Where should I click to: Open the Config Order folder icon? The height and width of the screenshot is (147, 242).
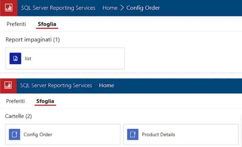click(14, 134)
